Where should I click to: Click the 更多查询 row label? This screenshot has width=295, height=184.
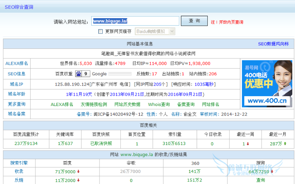[x=17, y=104]
